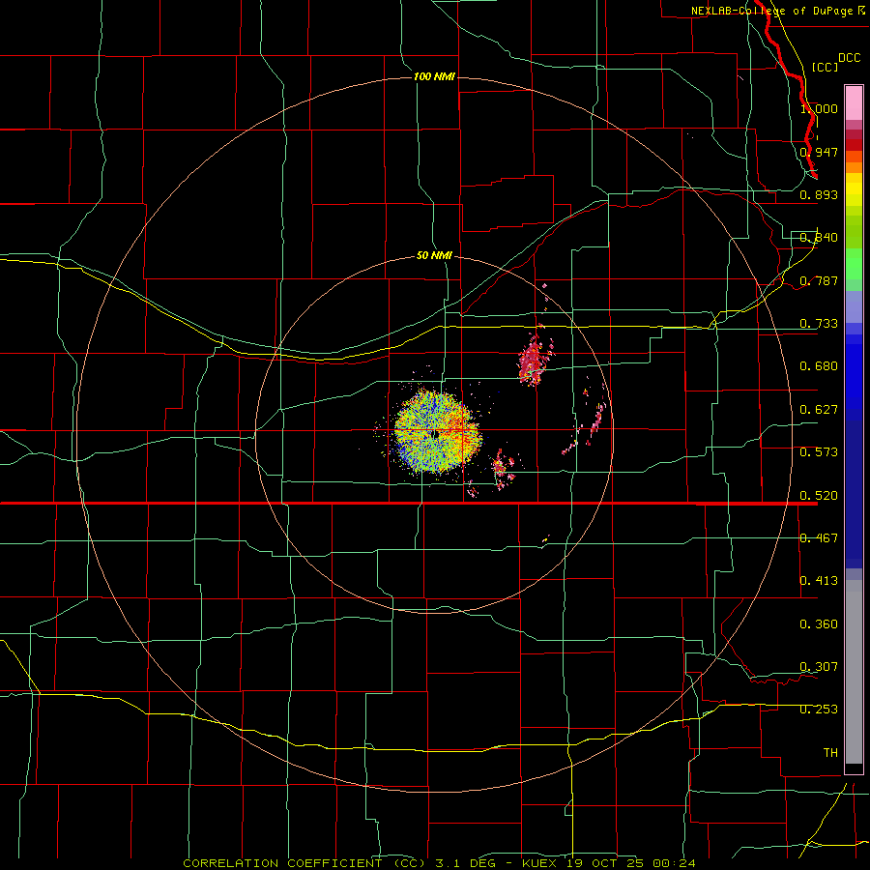Click the 0.467 scale value

[x=819, y=538]
